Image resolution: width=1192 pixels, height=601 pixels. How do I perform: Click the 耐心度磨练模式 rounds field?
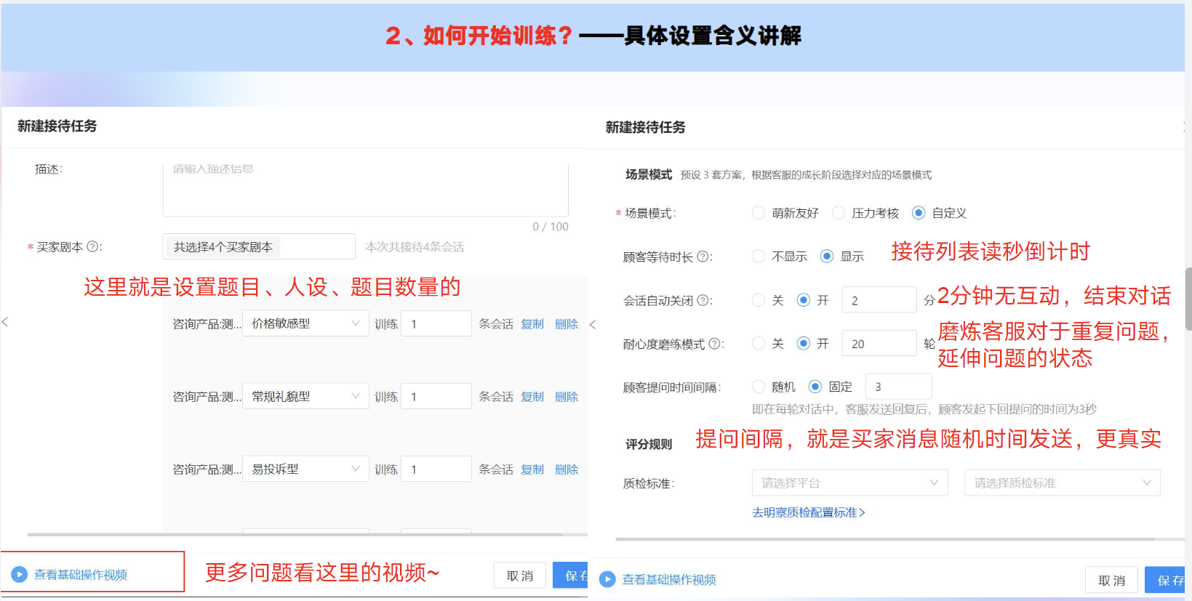(879, 343)
